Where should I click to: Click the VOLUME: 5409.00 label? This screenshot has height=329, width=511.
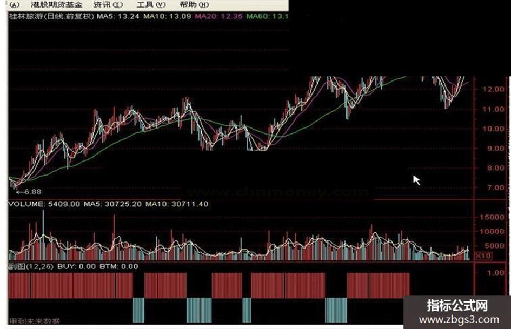44,204
